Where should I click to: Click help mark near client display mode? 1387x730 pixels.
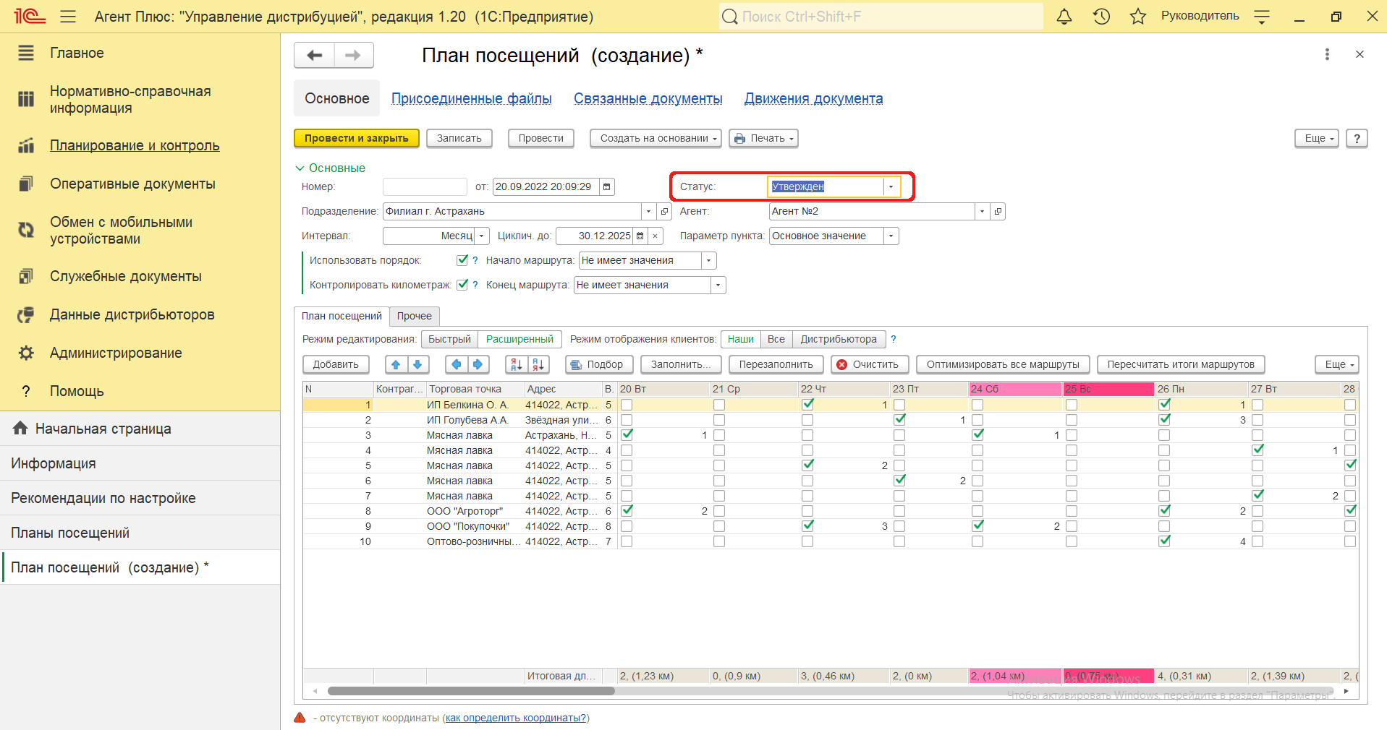(x=894, y=339)
